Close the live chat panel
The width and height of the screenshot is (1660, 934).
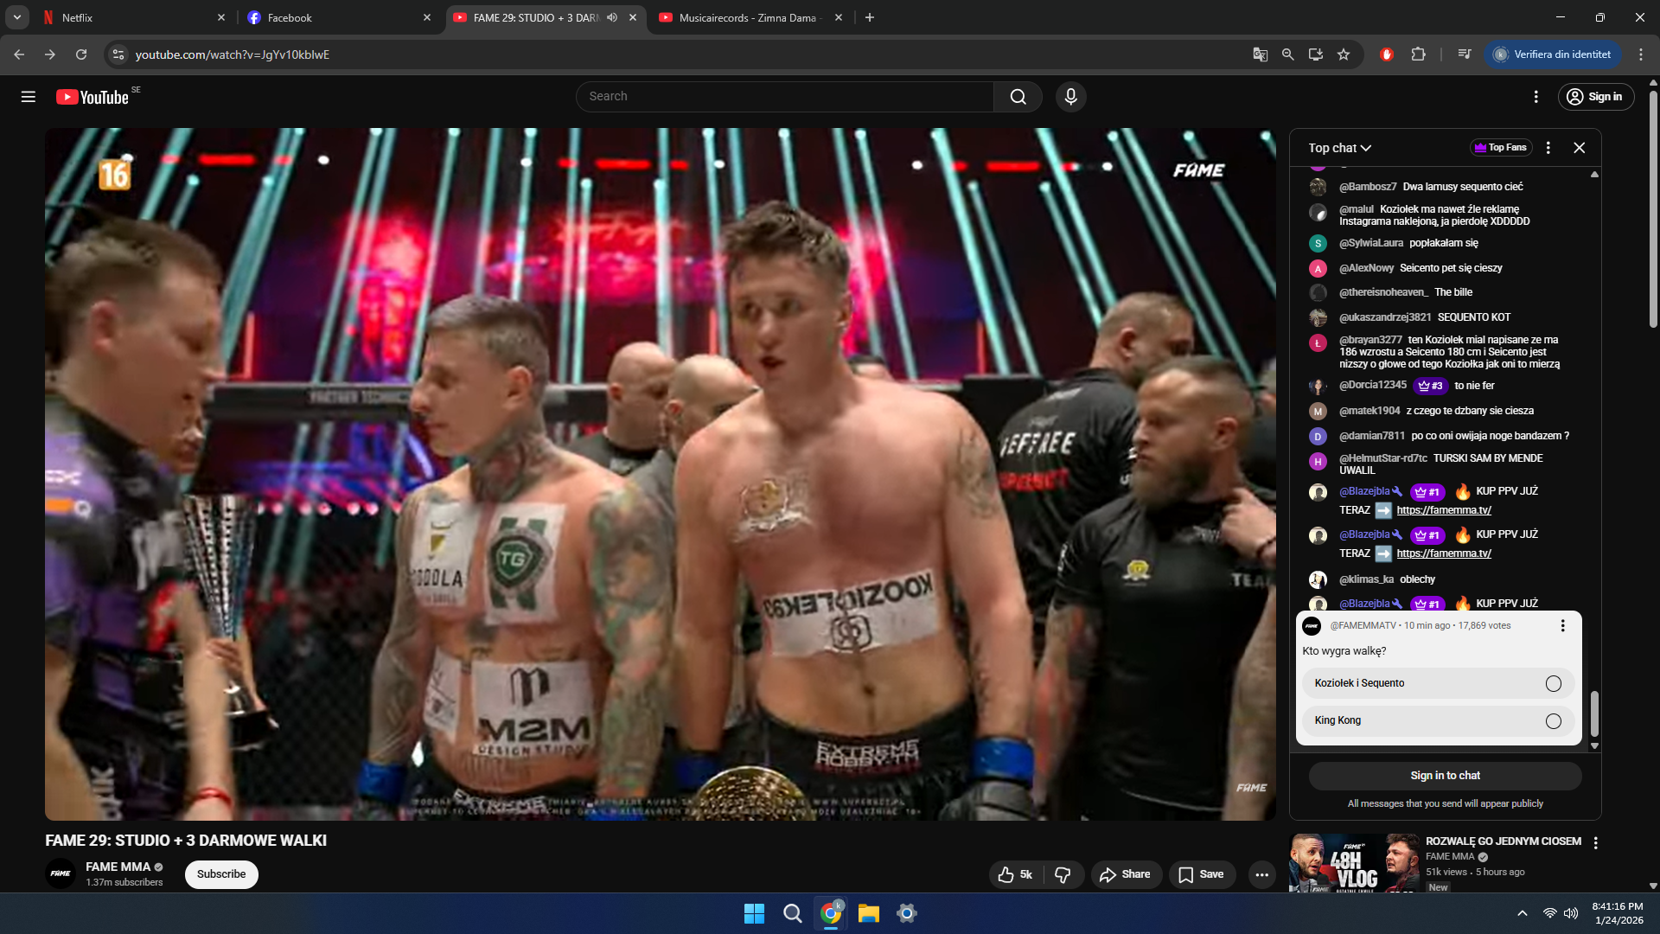1579,148
